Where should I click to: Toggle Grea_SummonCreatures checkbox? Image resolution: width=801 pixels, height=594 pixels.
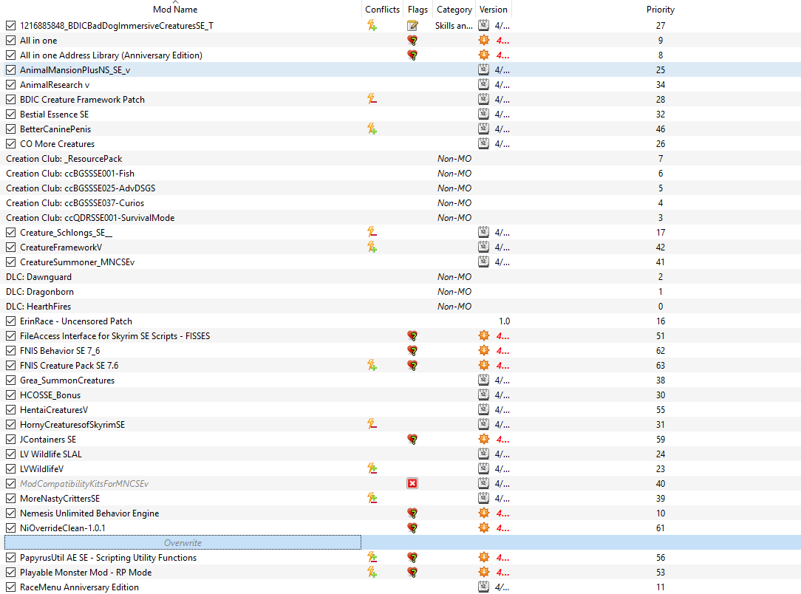click(x=11, y=380)
